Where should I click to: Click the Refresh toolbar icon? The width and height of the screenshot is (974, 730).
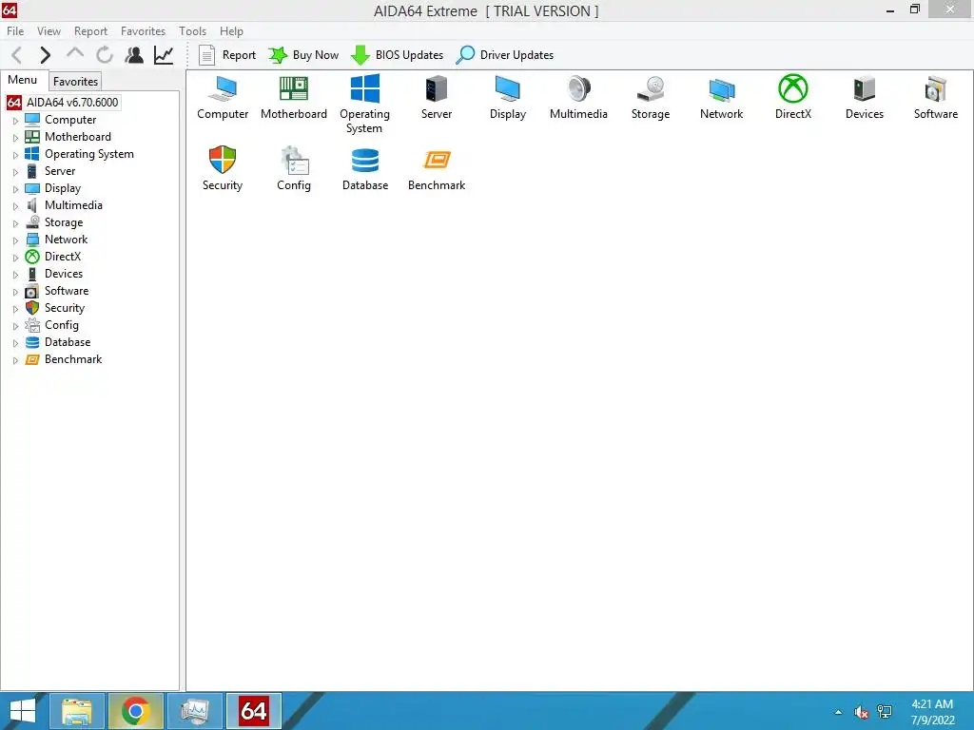tap(105, 55)
